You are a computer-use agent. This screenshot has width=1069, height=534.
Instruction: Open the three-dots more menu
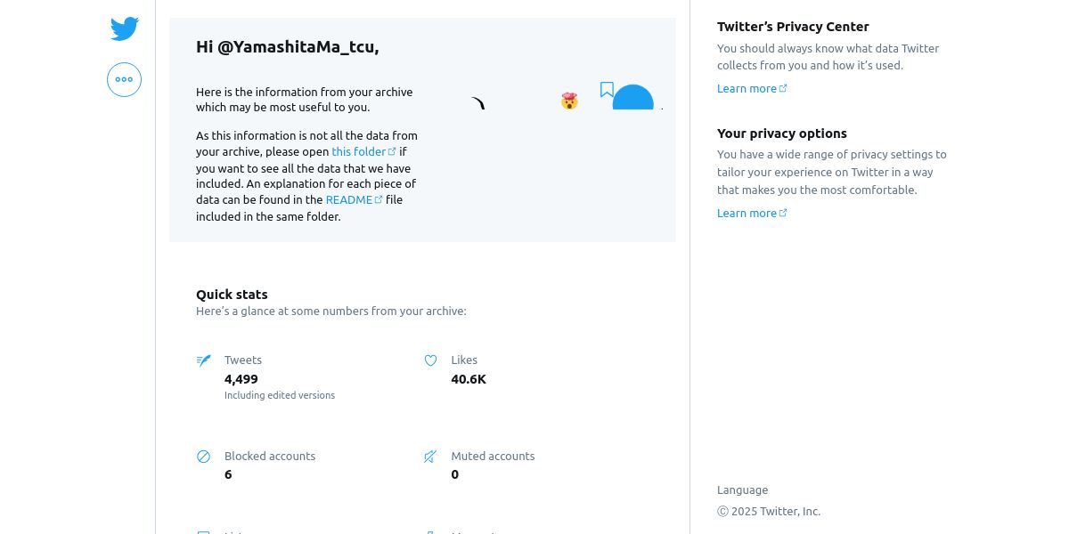(x=124, y=80)
